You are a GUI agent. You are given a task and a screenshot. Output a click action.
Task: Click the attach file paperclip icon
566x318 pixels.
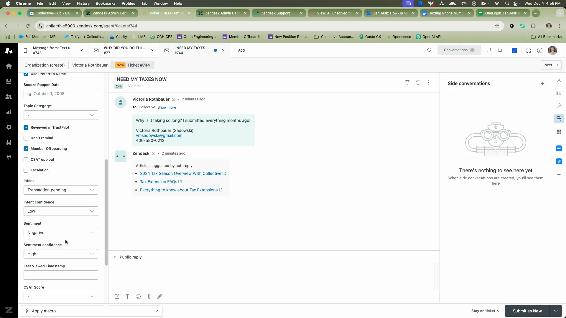click(x=149, y=297)
